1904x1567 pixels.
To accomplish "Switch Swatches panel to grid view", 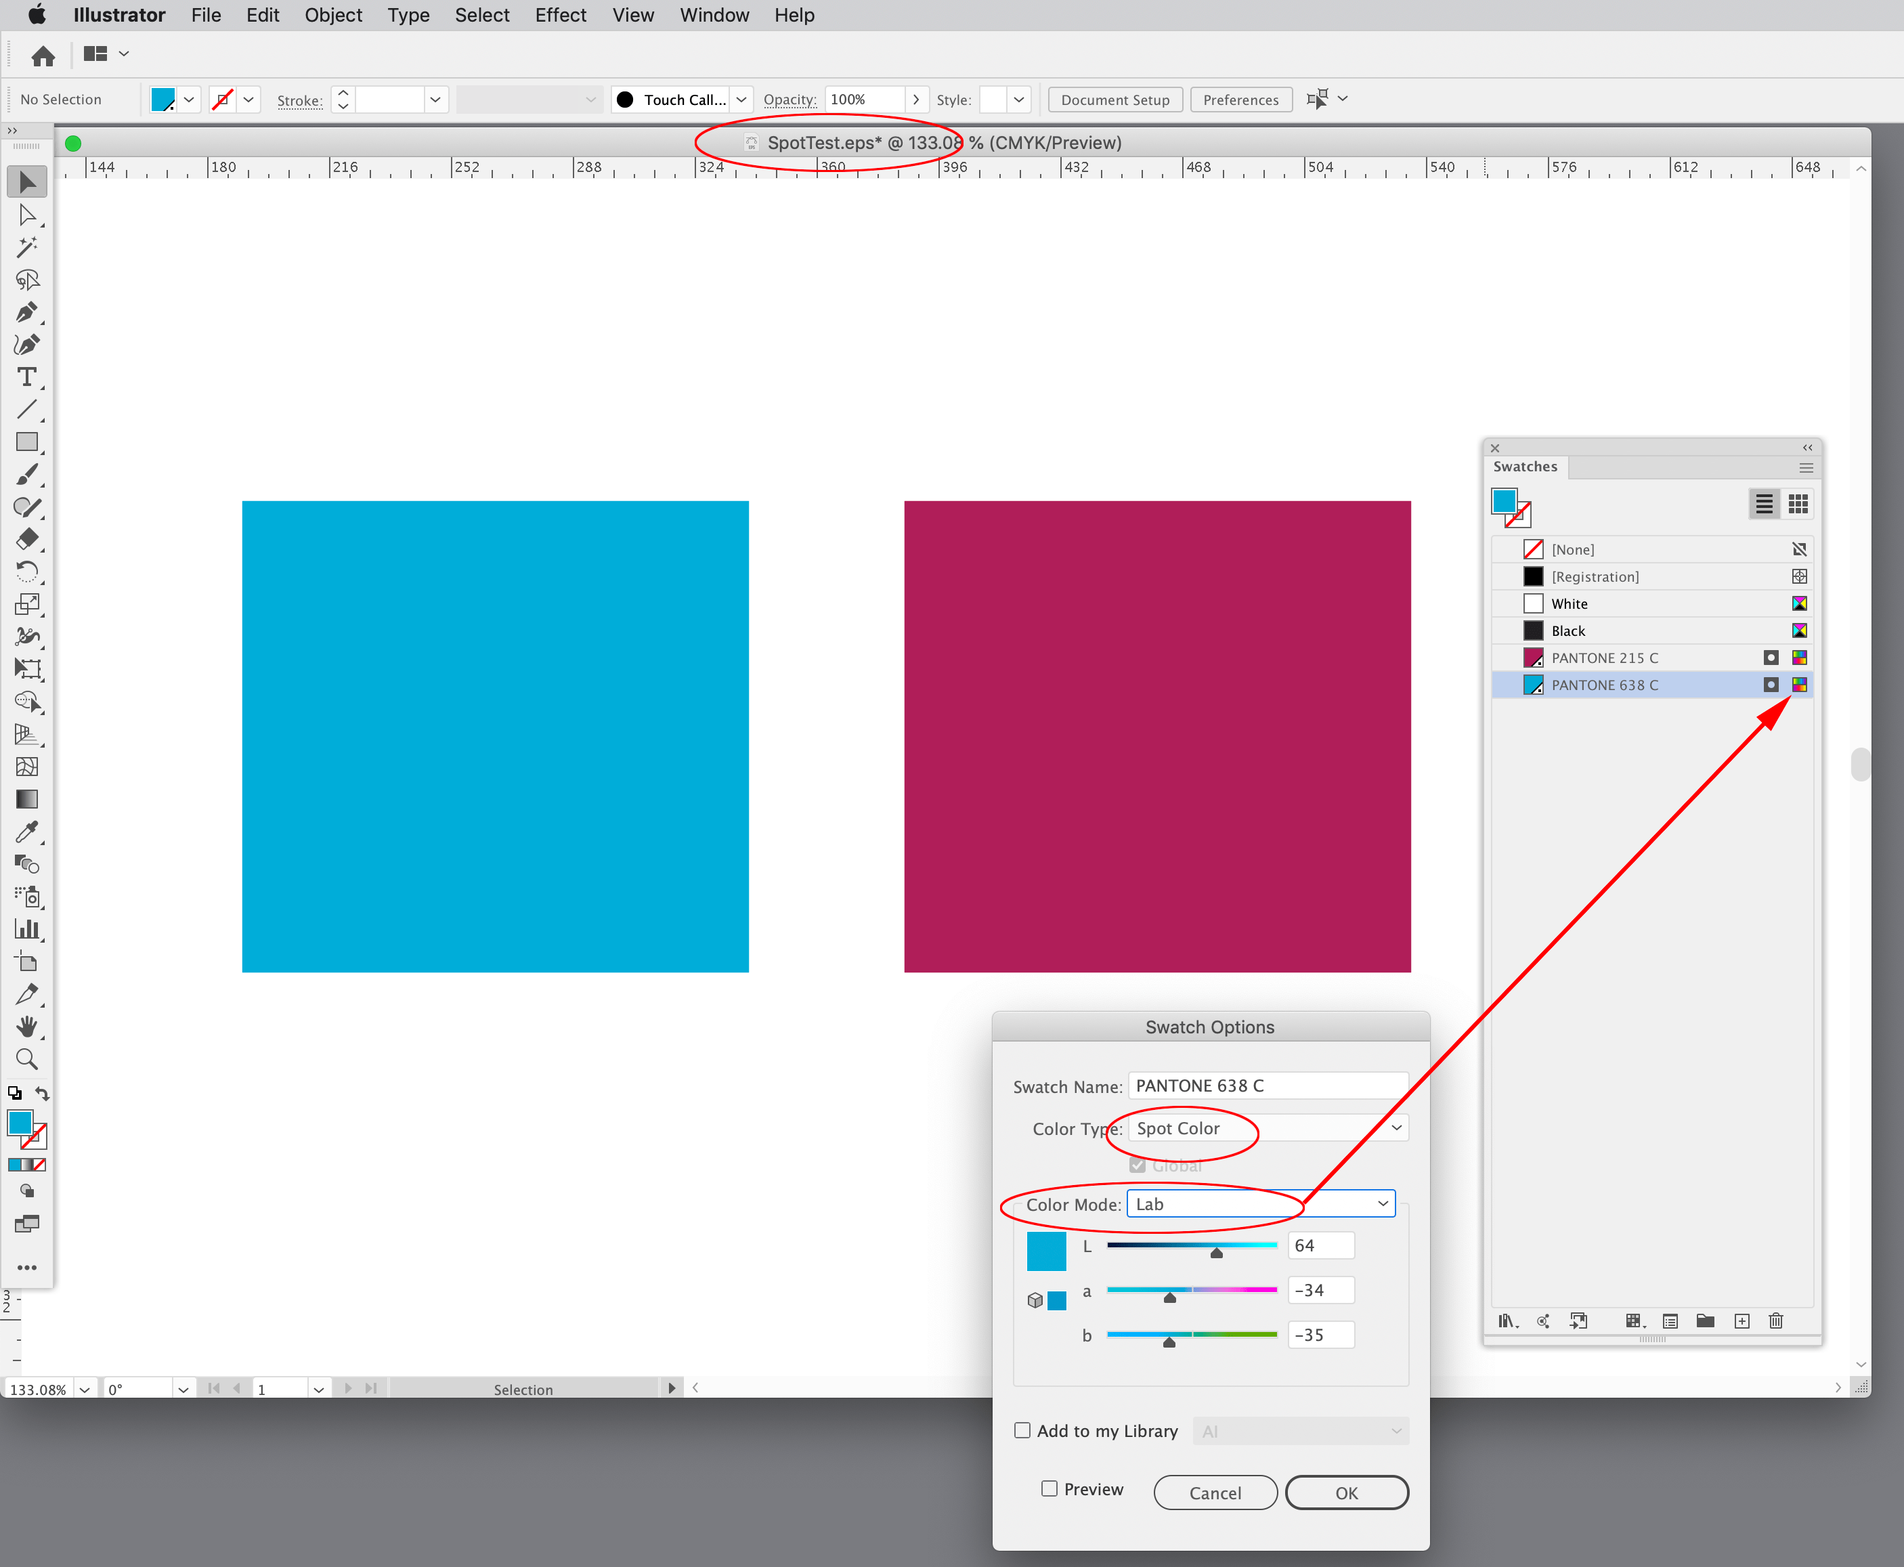I will pyautogui.click(x=1798, y=502).
